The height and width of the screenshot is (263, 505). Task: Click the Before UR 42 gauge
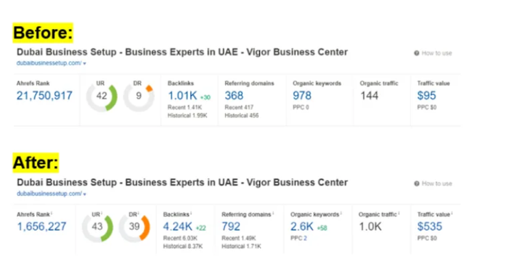(102, 98)
